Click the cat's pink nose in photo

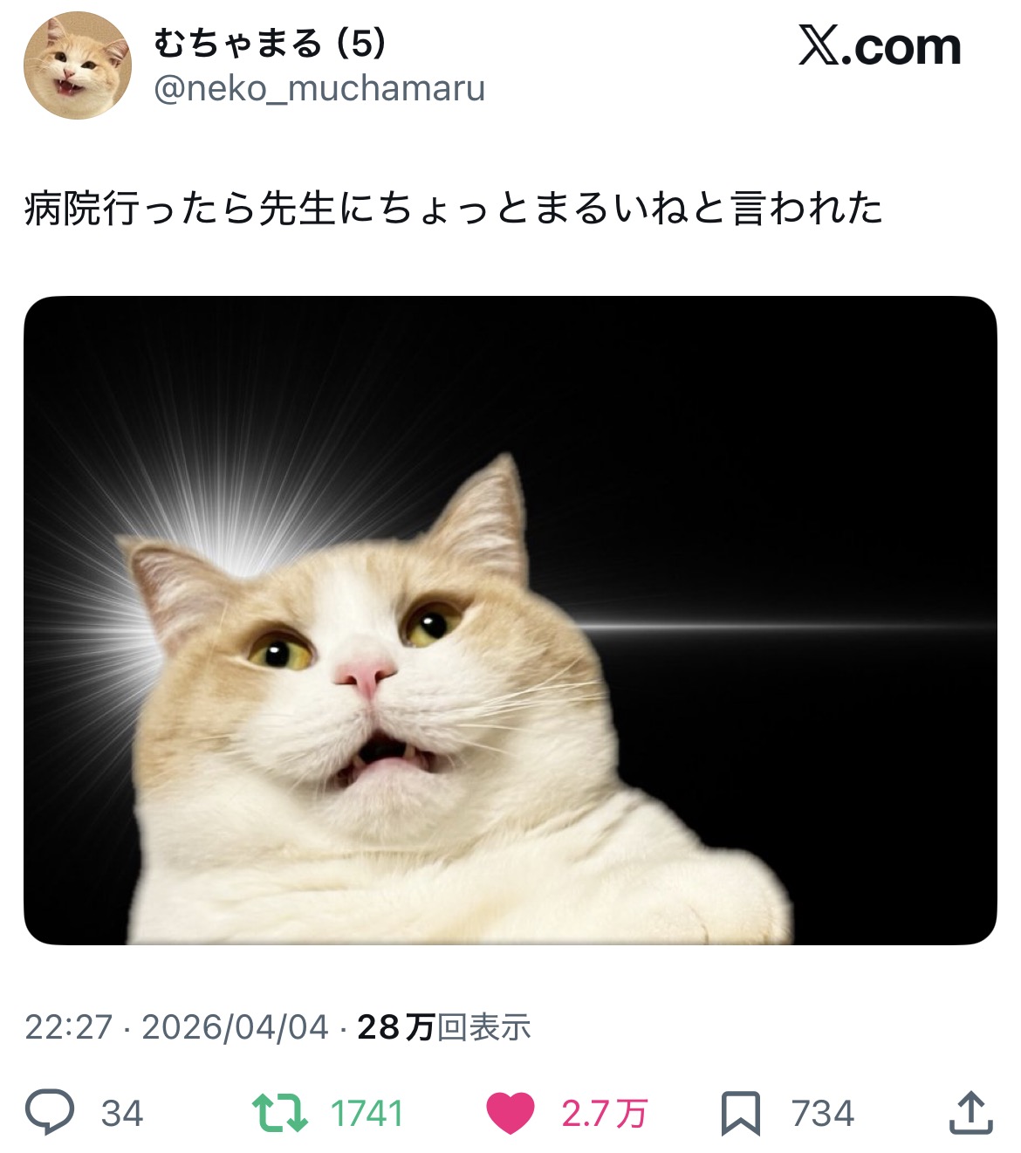click(x=364, y=675)
